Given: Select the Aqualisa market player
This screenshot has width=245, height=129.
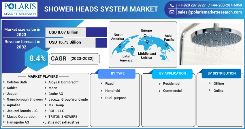Looking at the screenshot, I should coord(14,105).
